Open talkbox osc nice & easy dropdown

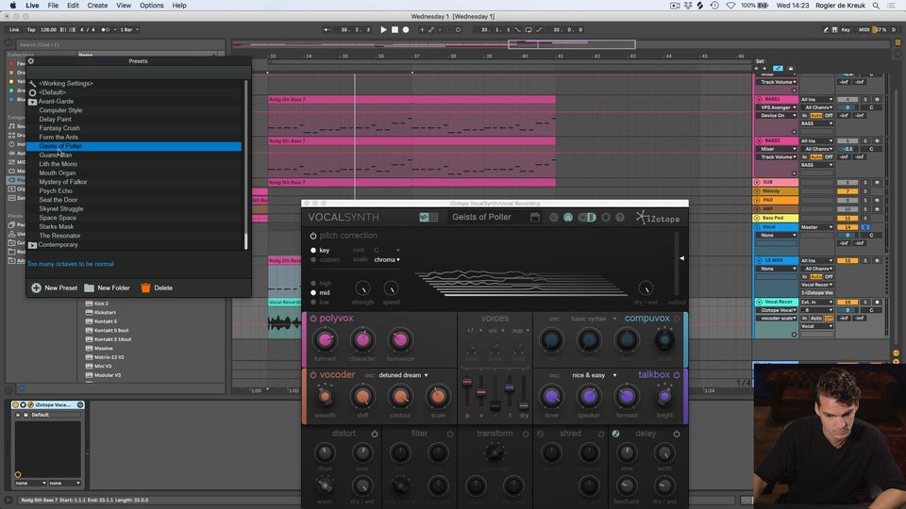tap(594, 375)
